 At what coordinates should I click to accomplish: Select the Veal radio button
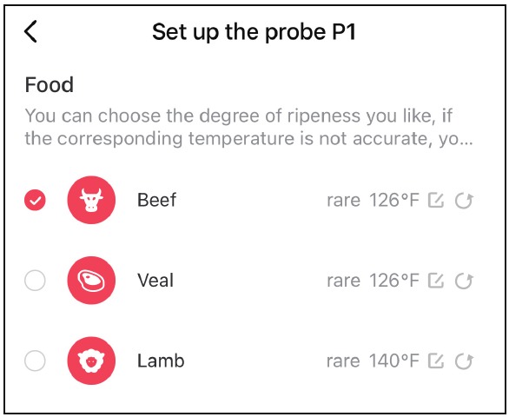tap(35, 281)
